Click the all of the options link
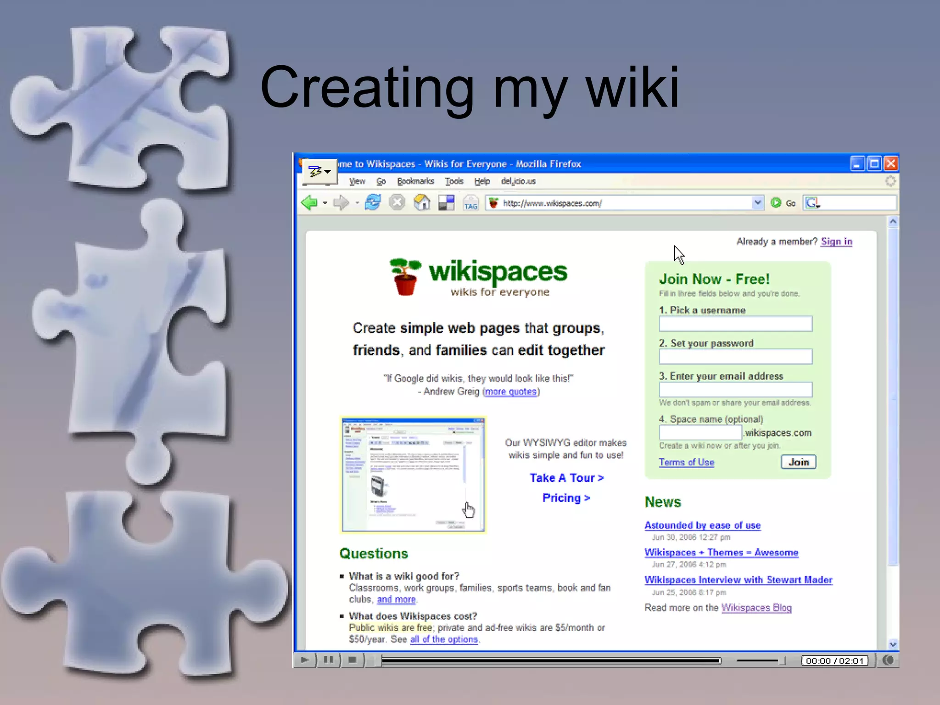Screen dimensions: 940x705 [x=444, y=639]
